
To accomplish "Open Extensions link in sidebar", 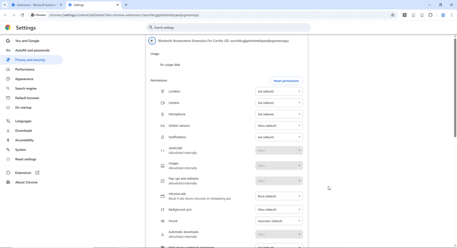I will point(32,173).
